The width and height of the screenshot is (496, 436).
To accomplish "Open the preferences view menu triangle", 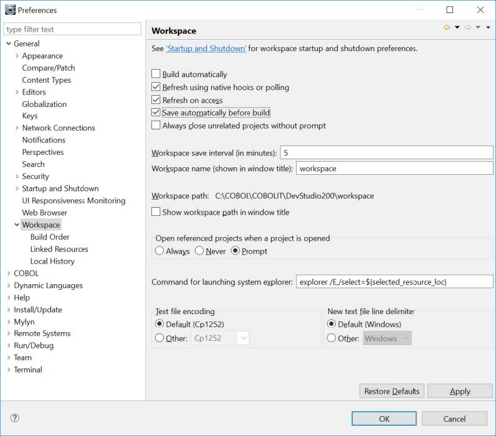I will click(488, 27).
